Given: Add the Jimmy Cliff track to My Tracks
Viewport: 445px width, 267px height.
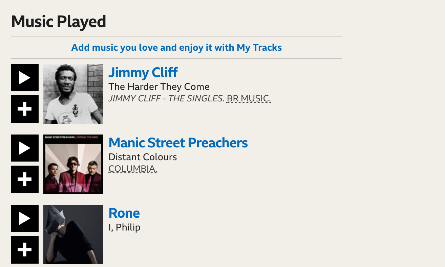Looking at the screenshot, I should pos(25,109).
